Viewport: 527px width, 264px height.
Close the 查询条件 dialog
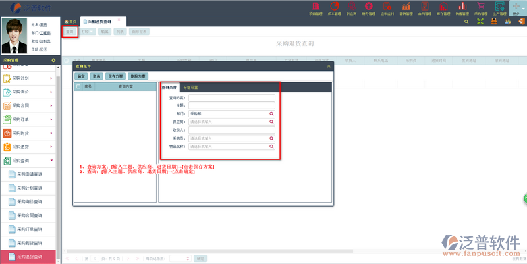coord(329,66)
